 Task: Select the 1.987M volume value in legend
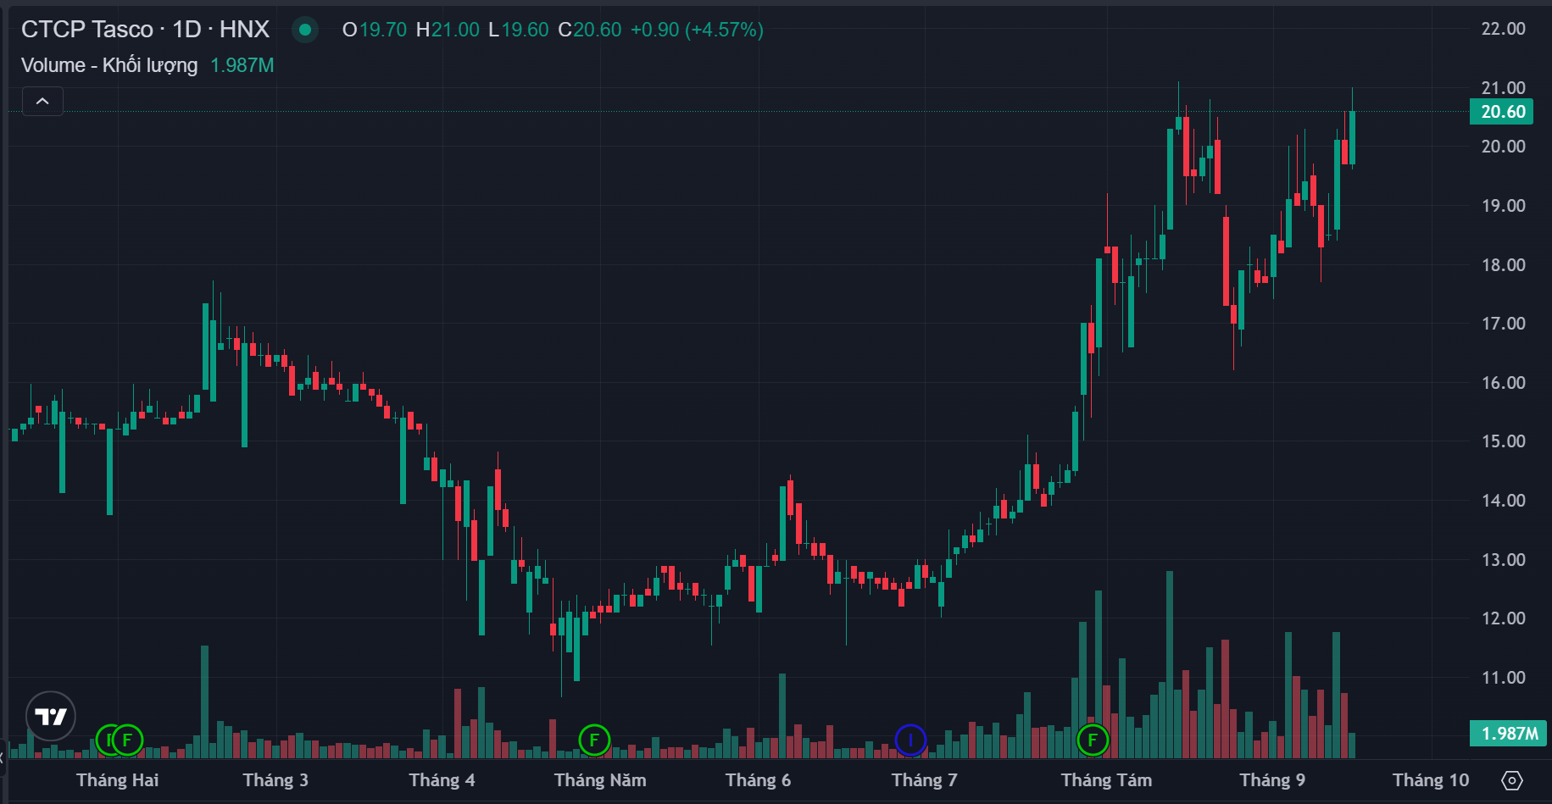[242, 65]
